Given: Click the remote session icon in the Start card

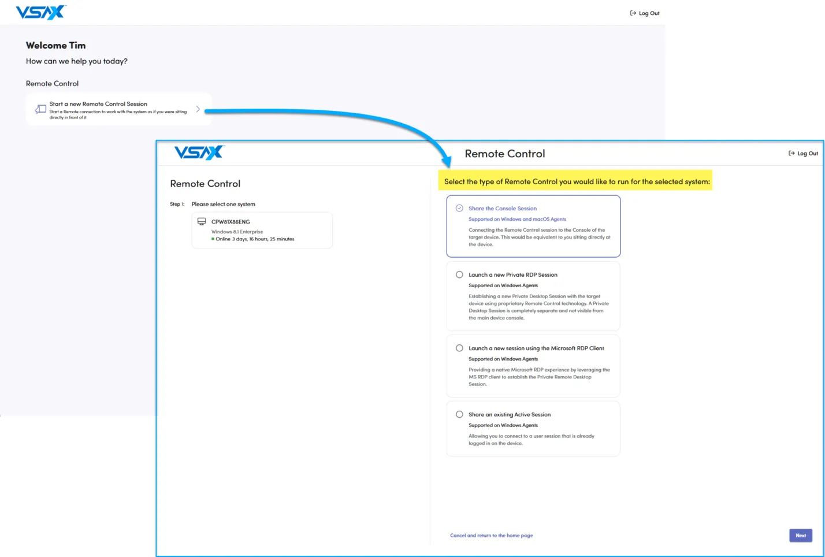Looking at the screenshot, I should [x=40, y=109].
